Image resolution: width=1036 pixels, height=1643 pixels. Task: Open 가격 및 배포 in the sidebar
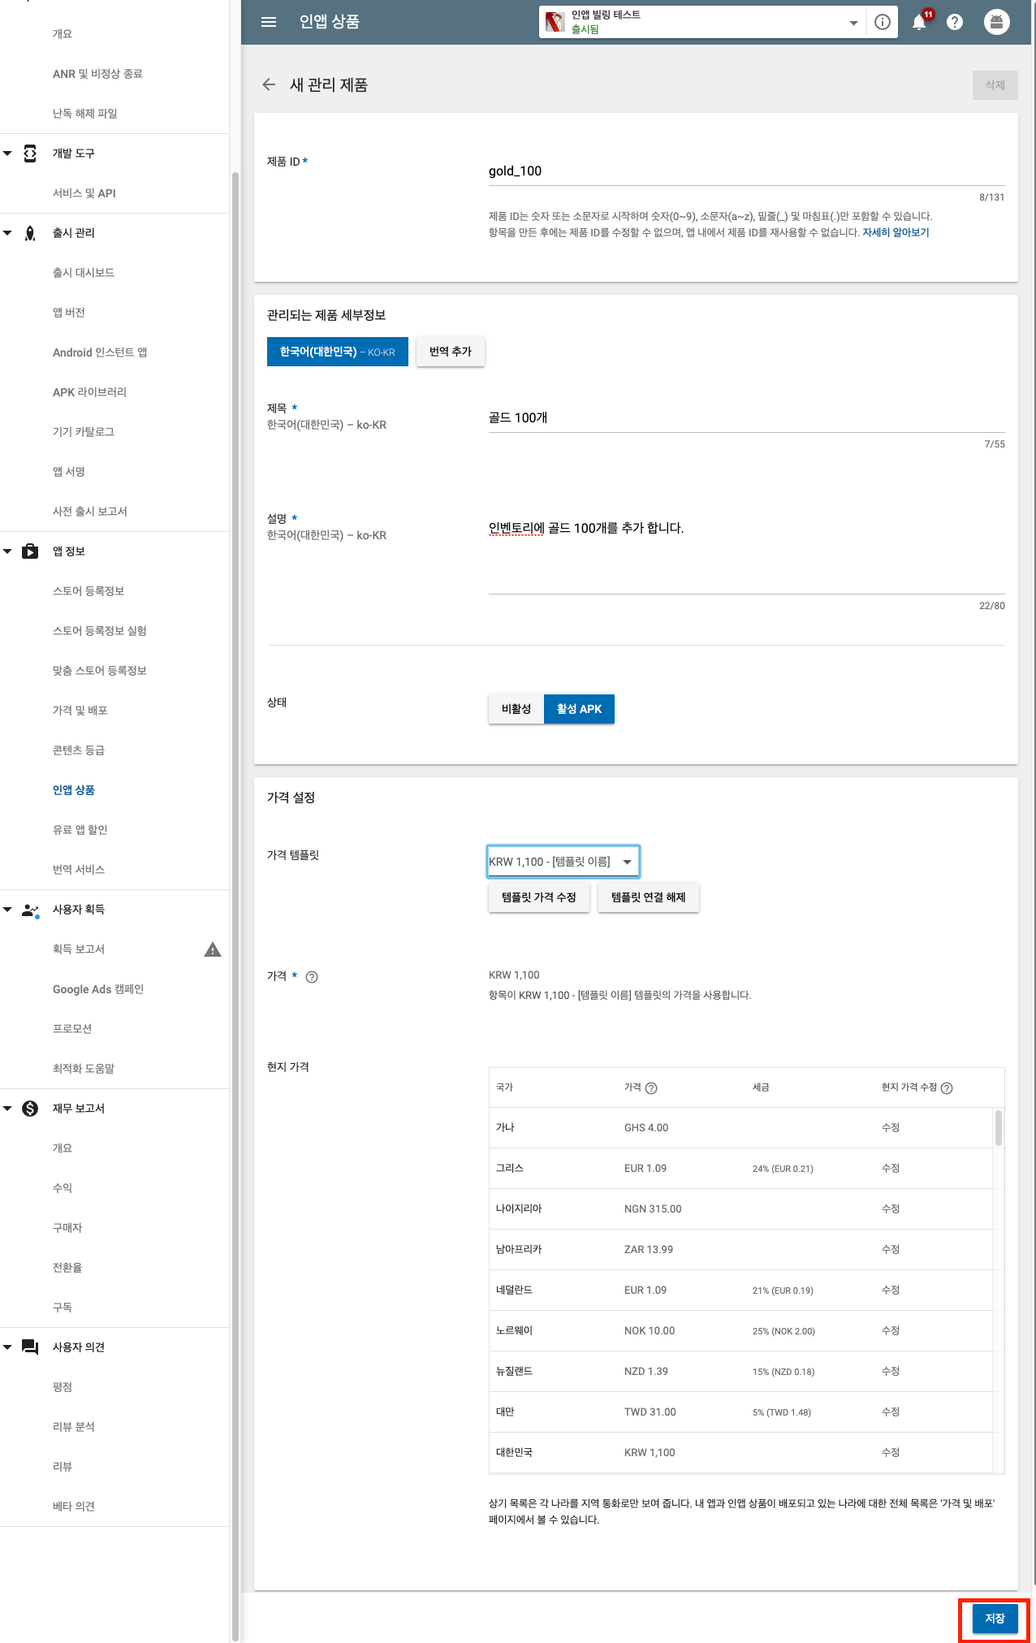[x=80, y=711]
